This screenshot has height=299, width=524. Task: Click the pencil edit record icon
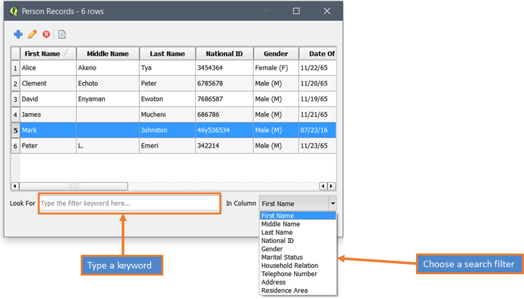(x=32, y=34)
